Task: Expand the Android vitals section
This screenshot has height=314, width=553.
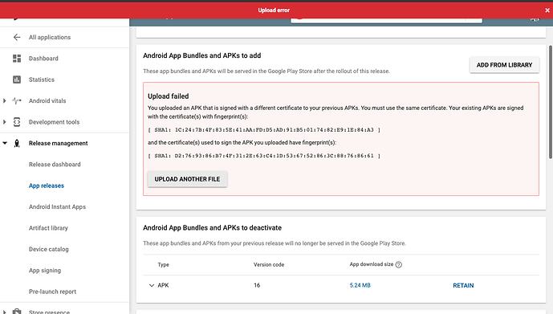Action: (5, 101)
